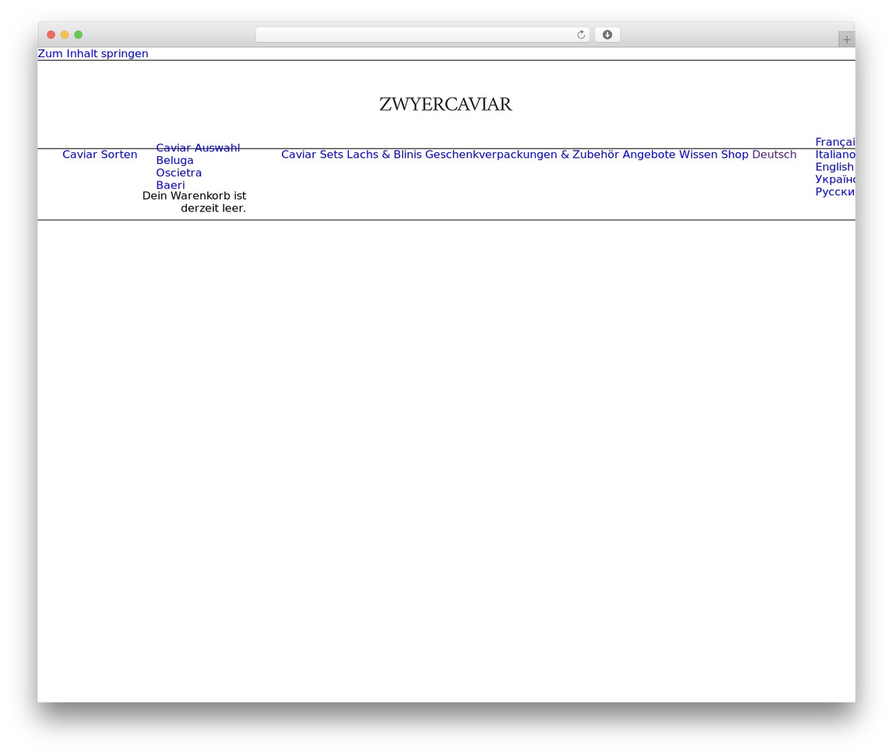Viewport: 893px width, 756px height.
Task: Change site language to English
Action: tap(834, 167)
